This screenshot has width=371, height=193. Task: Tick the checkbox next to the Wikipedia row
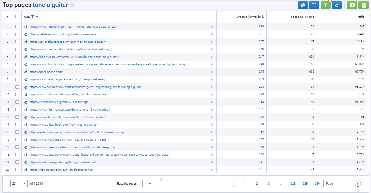tap(17, 102)
